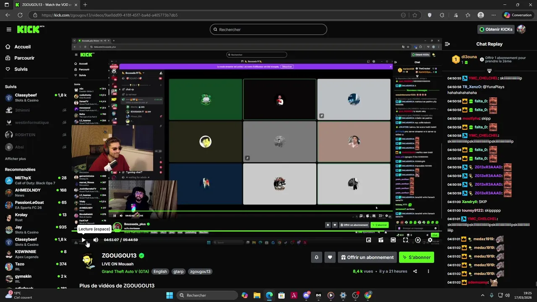Follow ZGOUGOU13 with the heart button
Image resolution: width=537 pixels, height=302 pixels.
pos(330,257)
